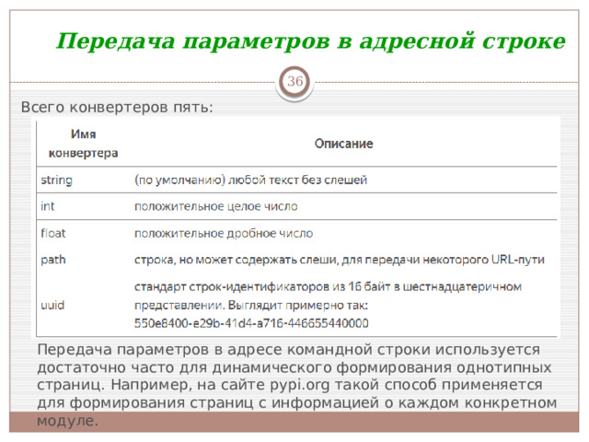589x442 pixels.
Task: Click the slide title 'Передача параметров в адресной строке'
Action: [311, 41]
